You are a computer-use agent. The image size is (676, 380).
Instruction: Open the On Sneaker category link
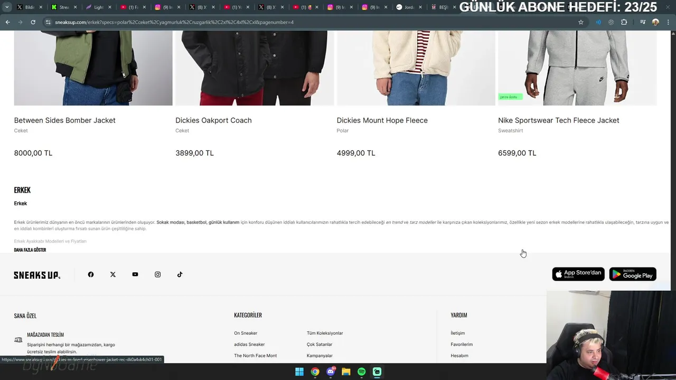[x=246, y=333]
